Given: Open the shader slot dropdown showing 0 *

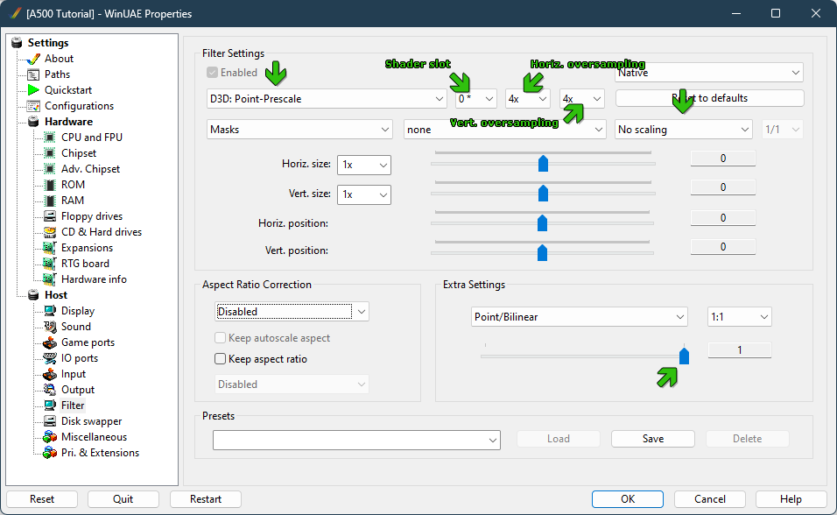Looking at the screenshot, I should [476, 99].
